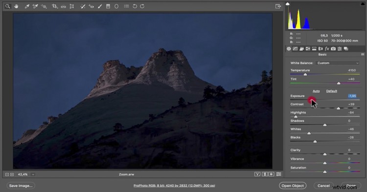Click the Default tone link
The height and width of the screenshot is (192, 367).
click(332, 91)
